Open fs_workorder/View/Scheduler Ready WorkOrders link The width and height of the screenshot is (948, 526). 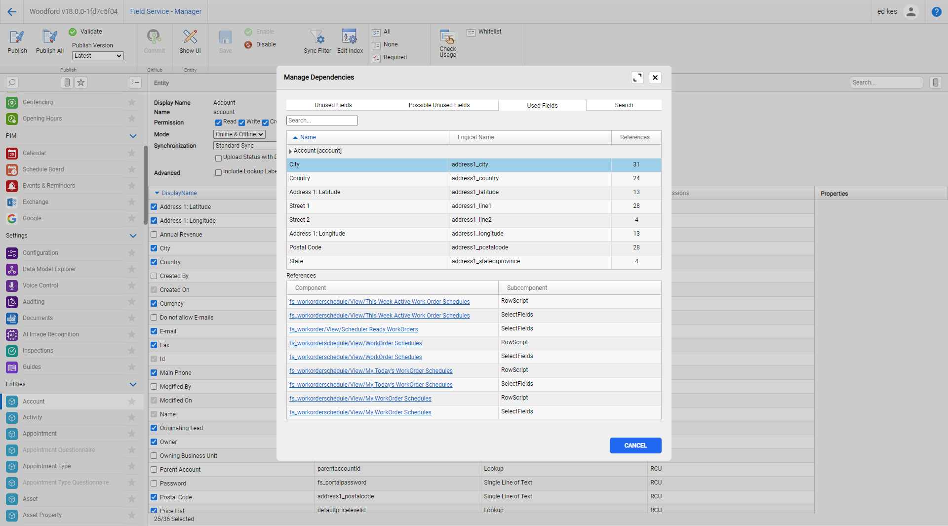(354, 329)
